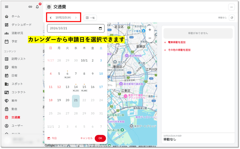Viewport: 240px width, 149px height.
Task: Click the 移動がありません message box
Action: point(198,33)
